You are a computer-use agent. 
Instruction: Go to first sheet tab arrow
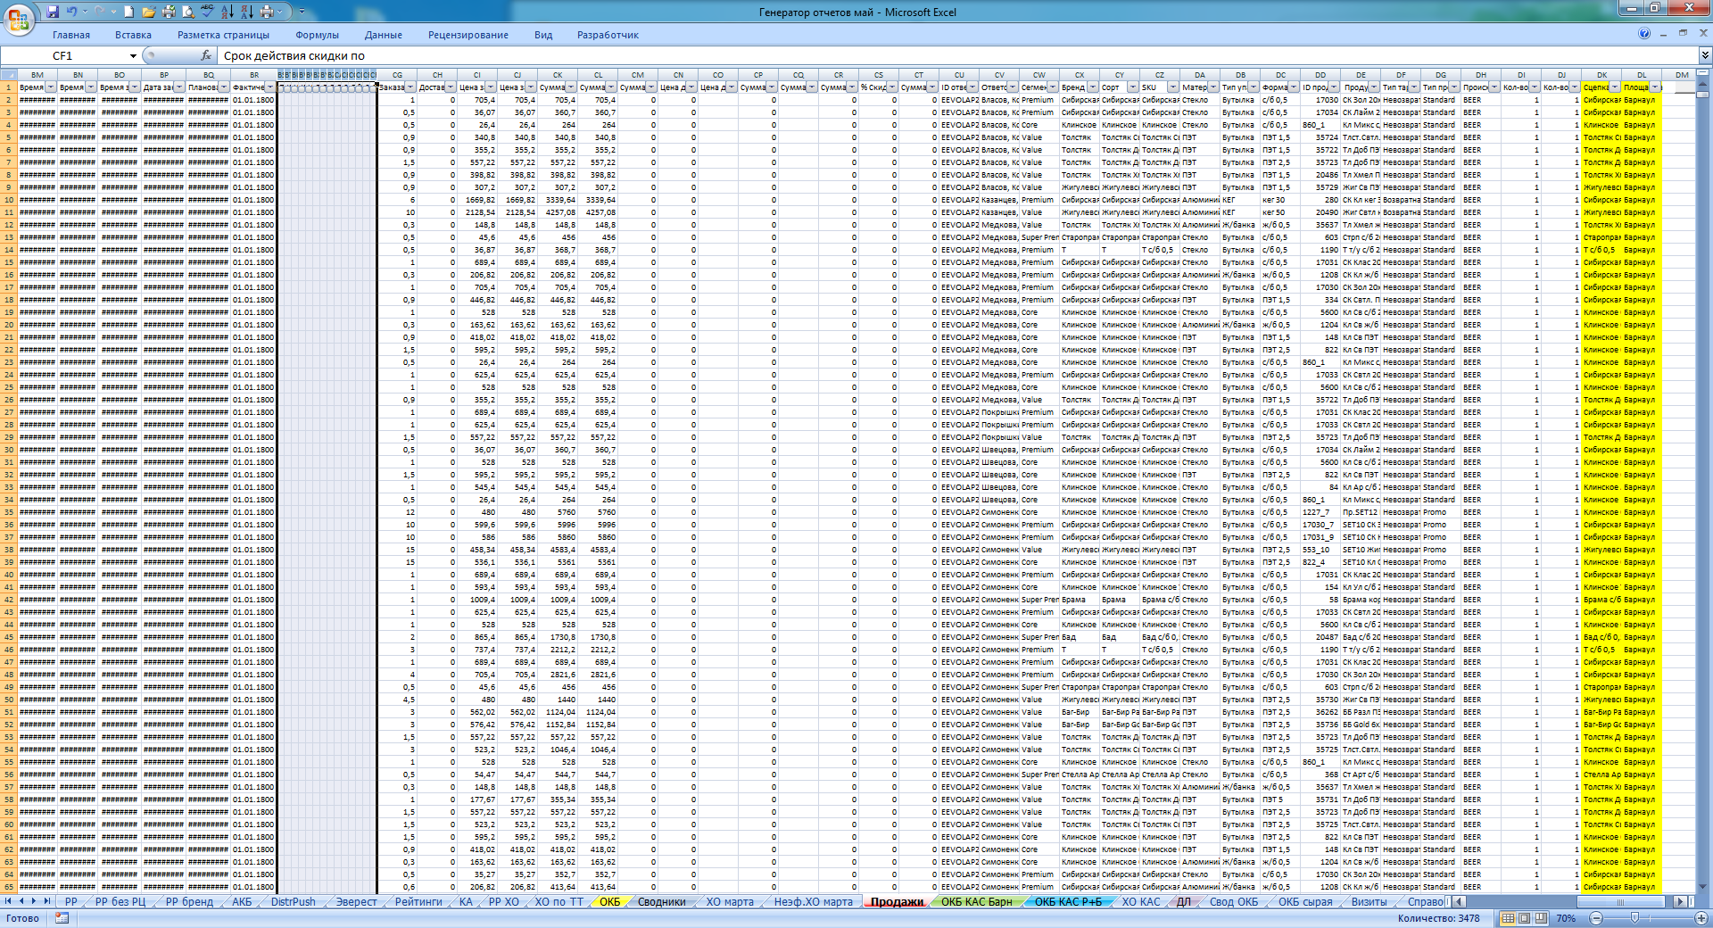click(9, 902)
